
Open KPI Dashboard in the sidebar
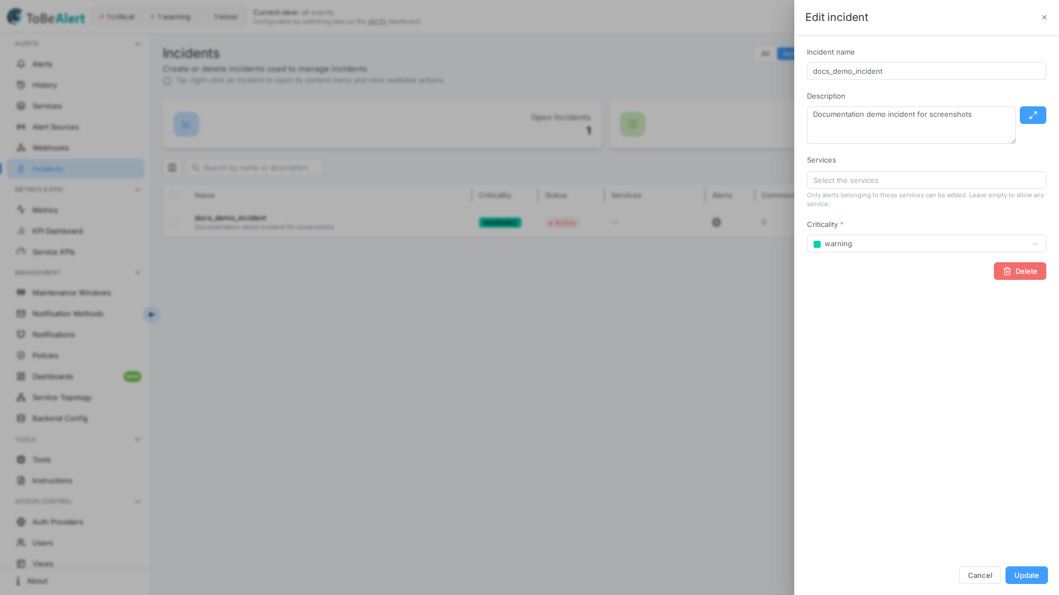click(x=76, y=231)
